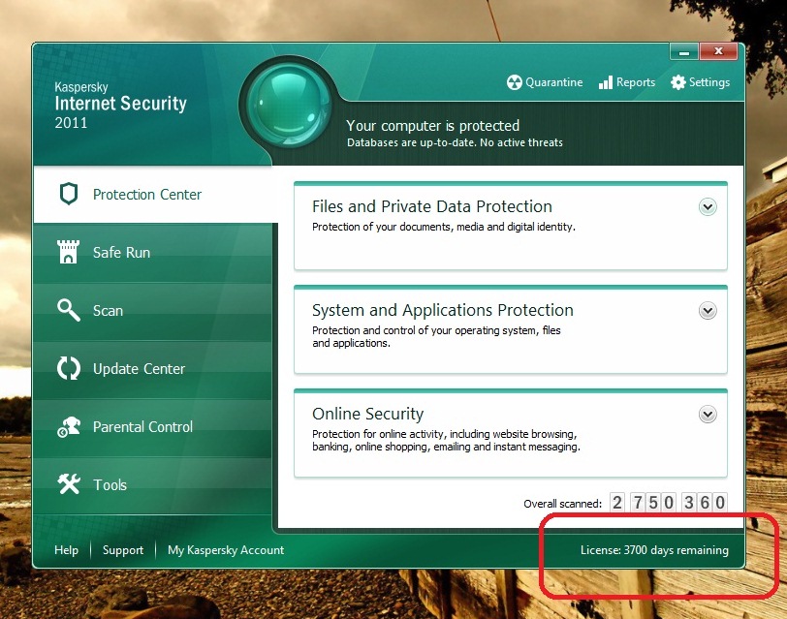Viewport: 787px width, 619px height.
Task: Click the Help link
Action: 66,550
